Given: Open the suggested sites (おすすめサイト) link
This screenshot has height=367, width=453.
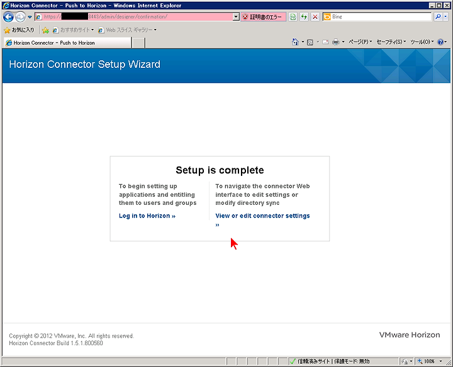Looking at the screenshot, I should 74,30.
